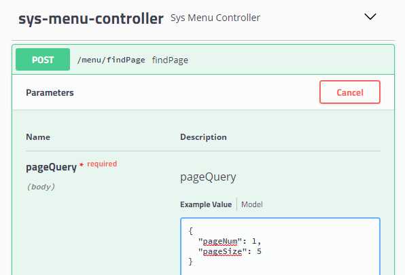Click the Description column header
The height and width of the screenshot is (275, 405).
[x=204, y=137]
